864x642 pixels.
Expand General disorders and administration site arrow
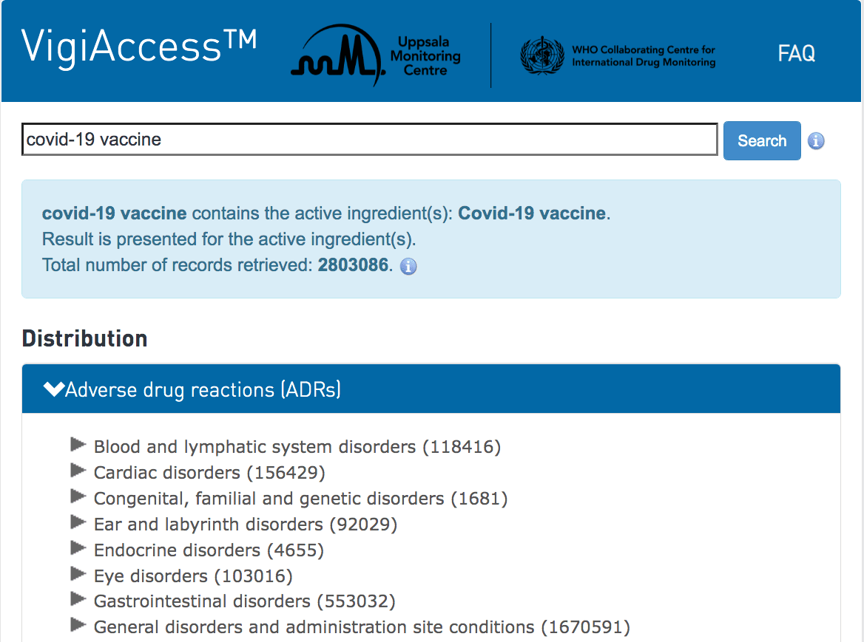[x=78, y=624]
